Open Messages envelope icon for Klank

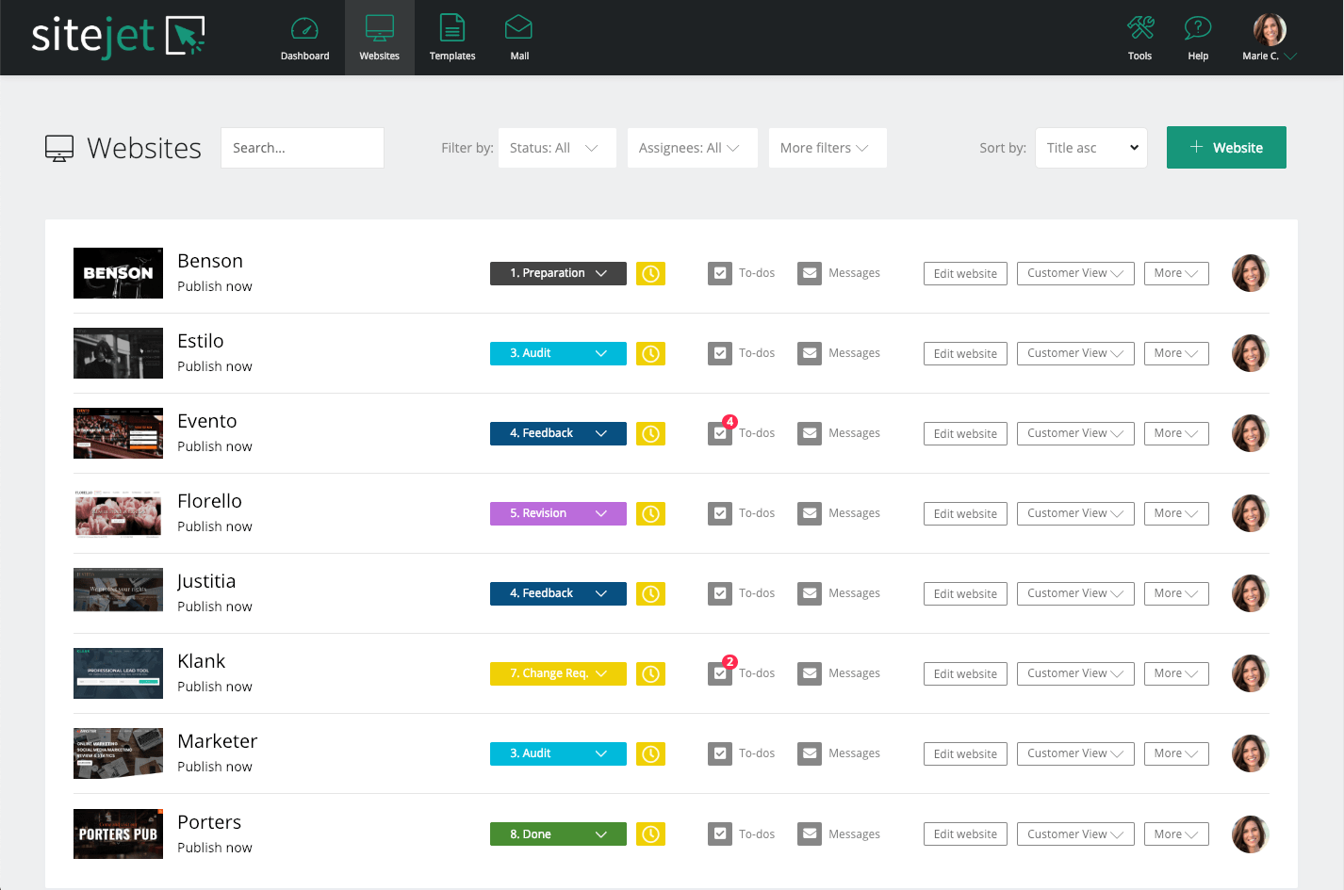tap(810, 674)
